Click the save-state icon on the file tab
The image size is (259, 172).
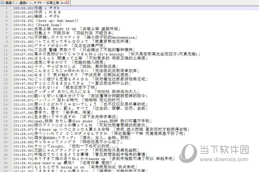pos(2,3)
